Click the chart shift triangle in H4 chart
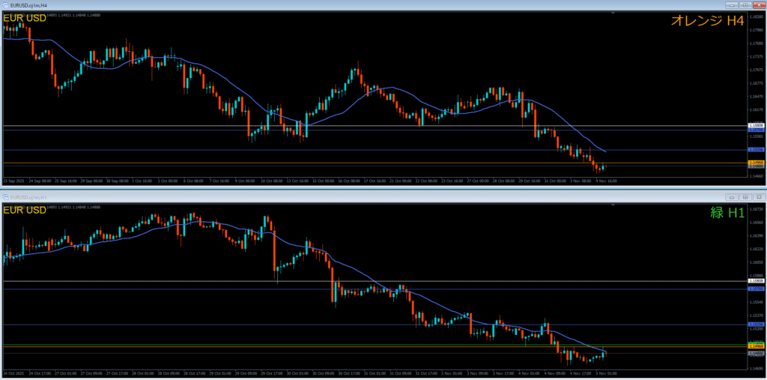 [x=613, y=13]
